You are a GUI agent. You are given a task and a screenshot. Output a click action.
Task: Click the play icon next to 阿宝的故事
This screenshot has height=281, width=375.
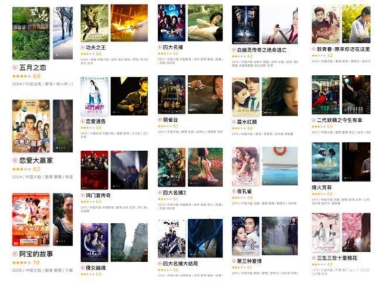click(x=15, y=254)
